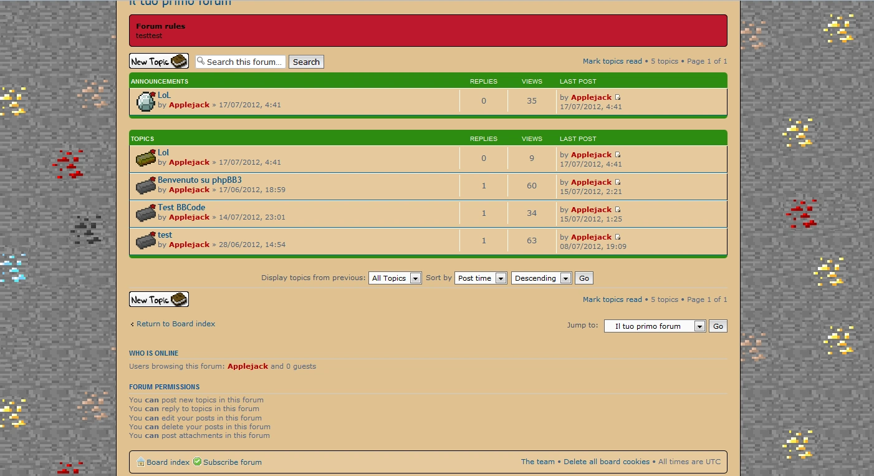Click the iron ingot icon beside Test BBCode
Image resolution: width=874 pixels, height=476 pixels.
point(146,213)
